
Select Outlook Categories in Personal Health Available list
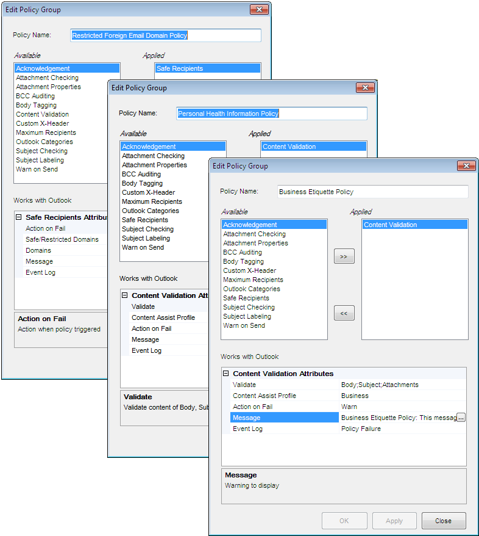pyautogui.click(x=165, y=211)
